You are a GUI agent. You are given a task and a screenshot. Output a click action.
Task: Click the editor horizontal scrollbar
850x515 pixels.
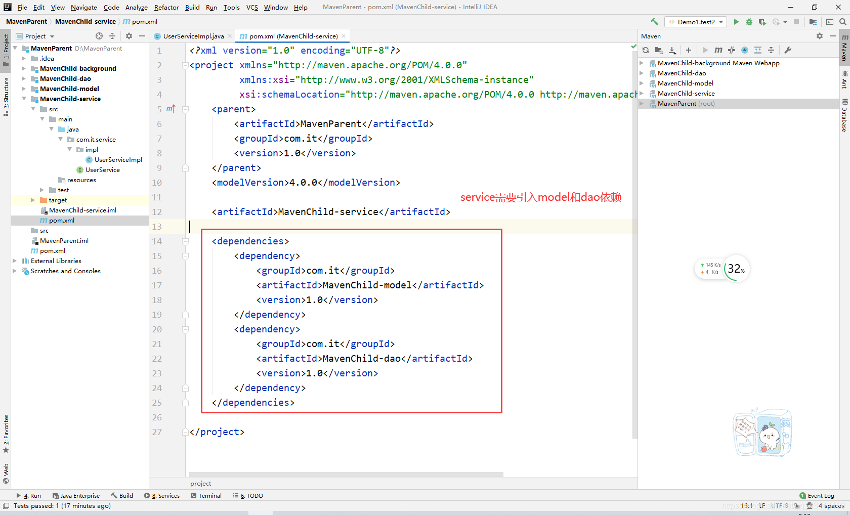[346, 475]
